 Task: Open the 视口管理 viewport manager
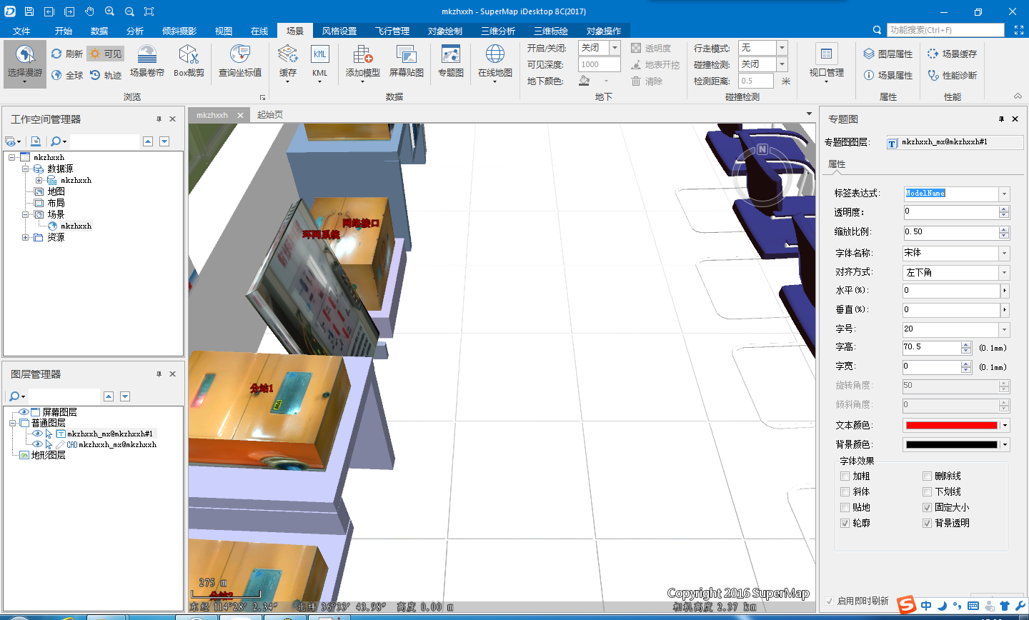[827, 63]
